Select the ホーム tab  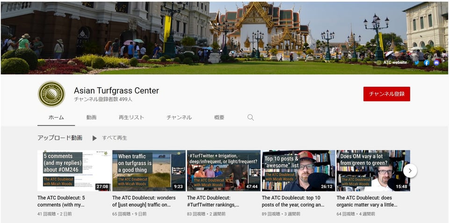tap(56, 118)
